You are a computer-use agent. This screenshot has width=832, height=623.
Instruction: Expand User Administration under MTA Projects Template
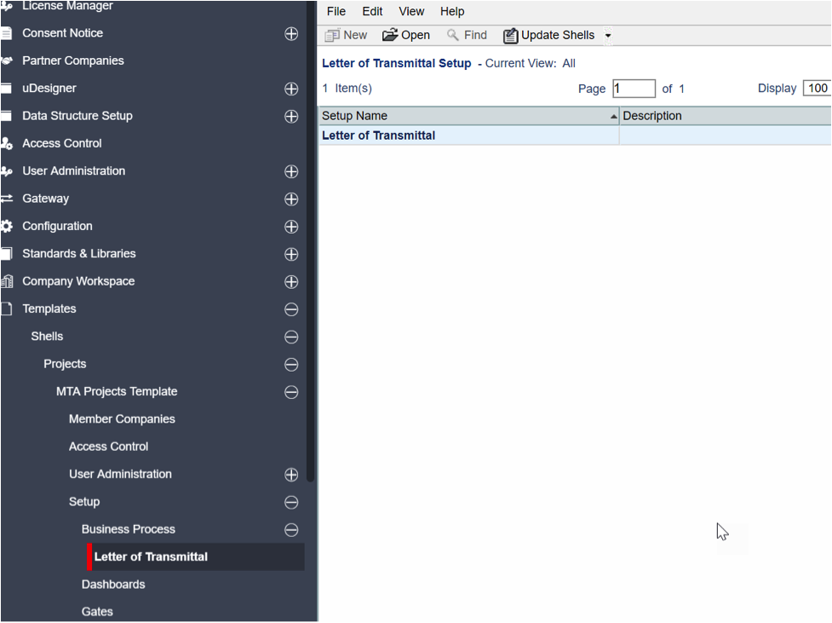tap(291, 475)
